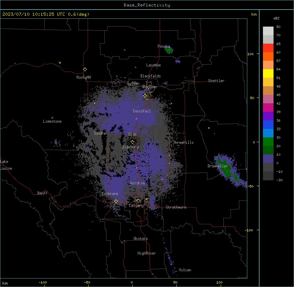Click the ThreeHills city label
The image size is (294, 287).
click(183, 142)
